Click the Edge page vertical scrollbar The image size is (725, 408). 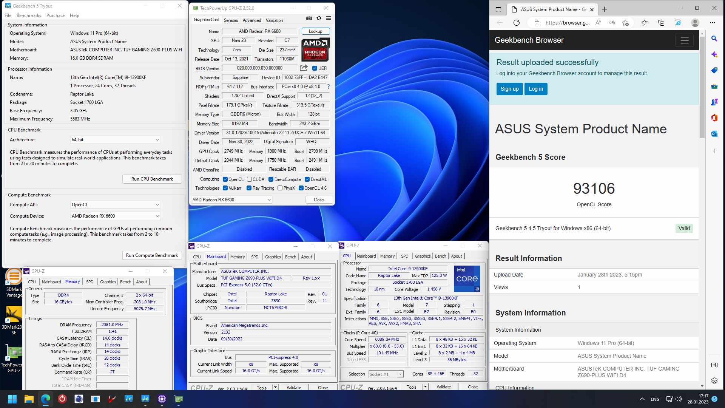[702, 87]
